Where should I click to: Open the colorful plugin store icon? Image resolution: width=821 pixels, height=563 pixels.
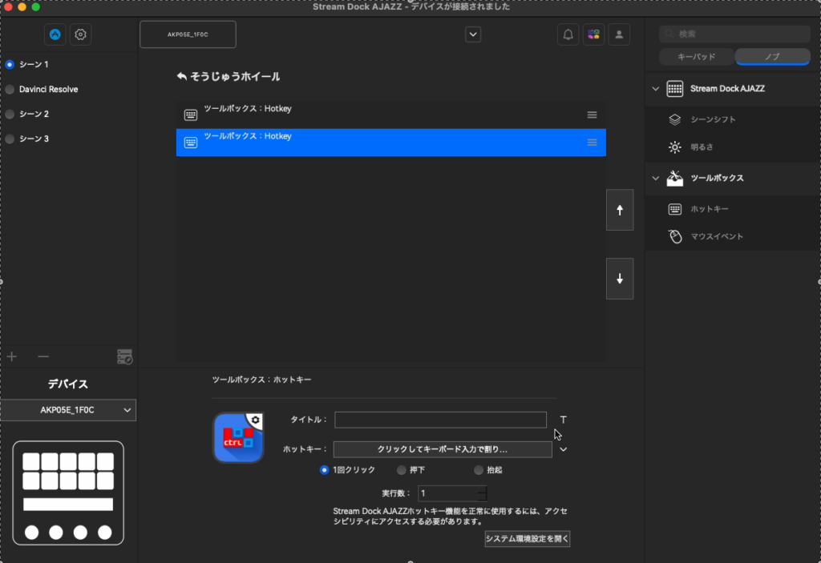pyautogui.click(x=593, y=34)
